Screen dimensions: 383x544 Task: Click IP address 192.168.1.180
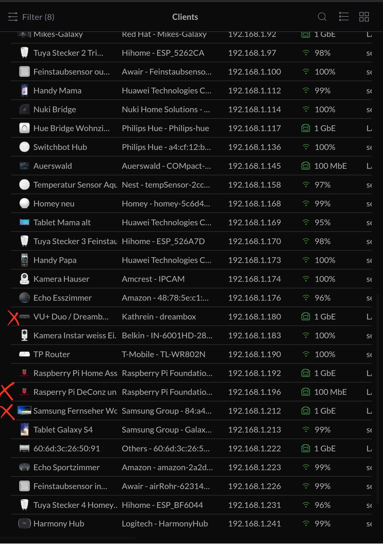click(254, 317)
